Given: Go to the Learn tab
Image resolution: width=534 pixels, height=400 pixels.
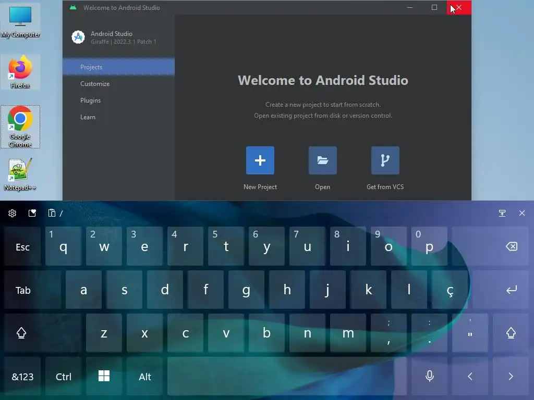Looking at the screenshot, I should [x=118, y=117].
